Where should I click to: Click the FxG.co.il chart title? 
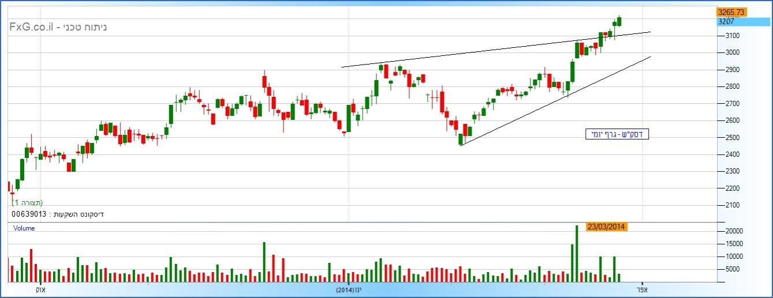[58, 27]
